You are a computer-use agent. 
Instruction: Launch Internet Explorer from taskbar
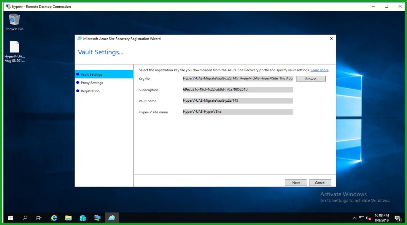54,218
